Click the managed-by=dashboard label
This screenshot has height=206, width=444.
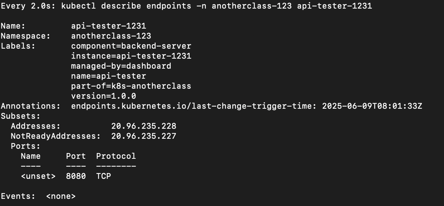point(121,66)
